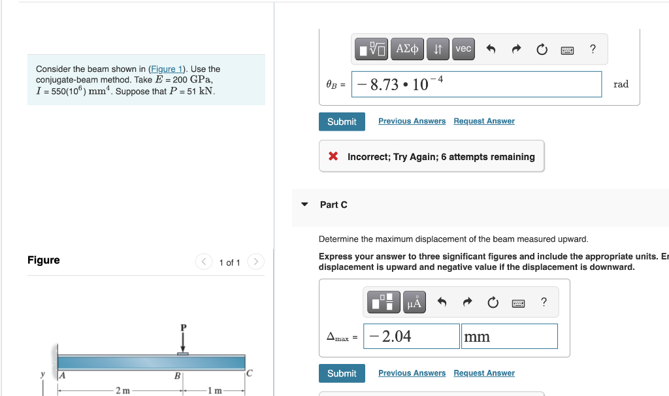This screenshot has width=669, height=396.
Task: Redo the edit in Part C answer box
Action: (466, 302)
